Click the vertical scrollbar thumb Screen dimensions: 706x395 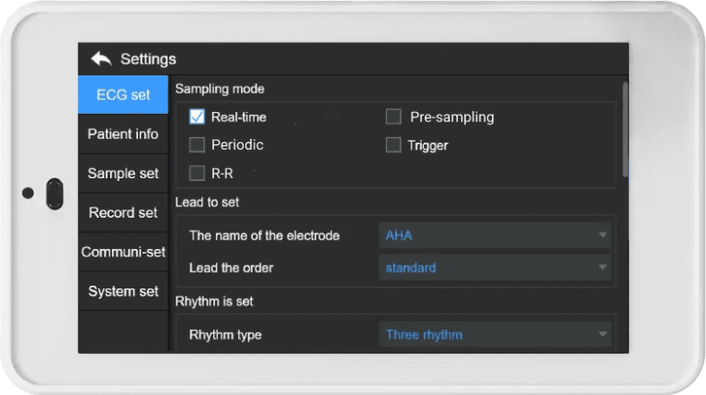coord(625,129)
